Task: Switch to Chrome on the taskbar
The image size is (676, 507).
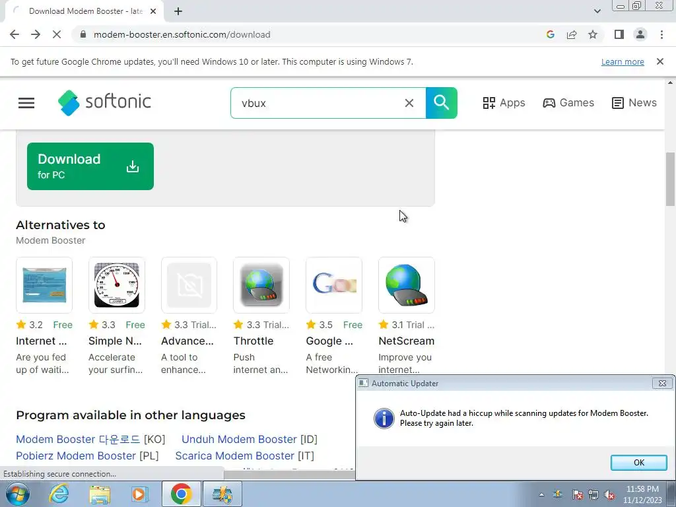Action: (181, 494)
